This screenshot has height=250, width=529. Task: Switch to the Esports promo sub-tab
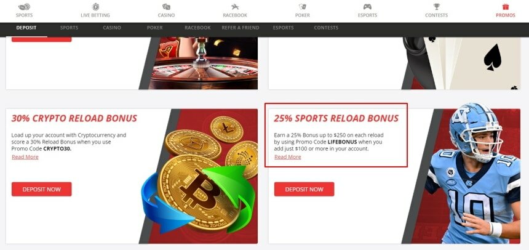[x=284, y=28]
